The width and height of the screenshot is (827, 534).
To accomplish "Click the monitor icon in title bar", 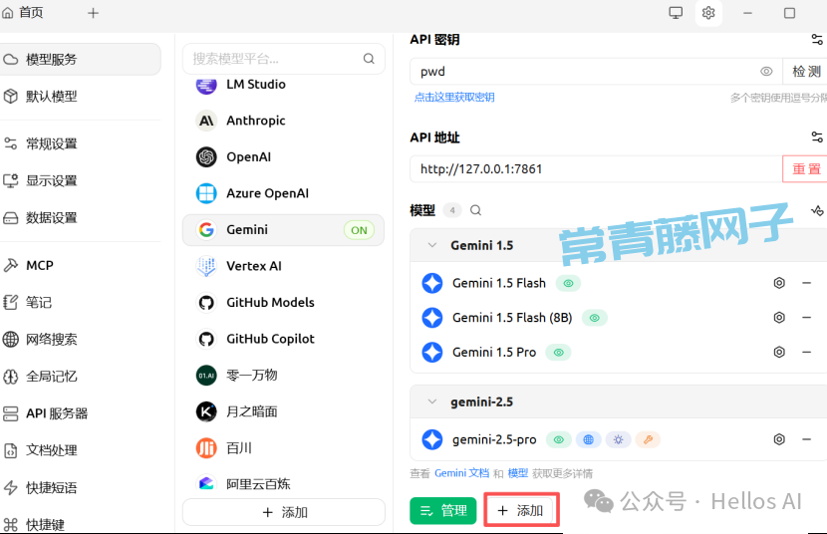I will tap(676, 13).
